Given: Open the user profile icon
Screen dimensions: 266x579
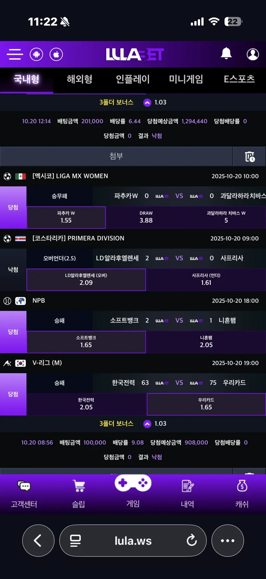Looking at the screenshot, I should pos(253,54).
